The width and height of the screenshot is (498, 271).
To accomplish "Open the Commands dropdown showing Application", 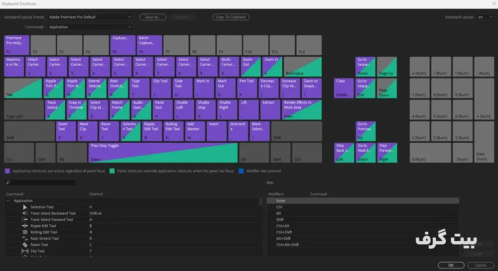I will [90, 27].
